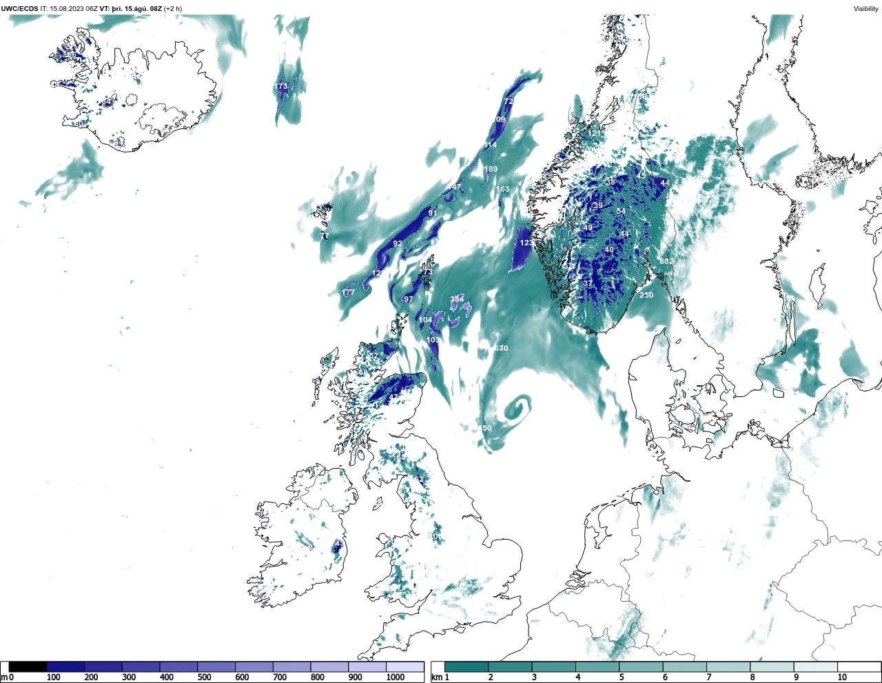Click the '97' value on the map

(409, 299)
